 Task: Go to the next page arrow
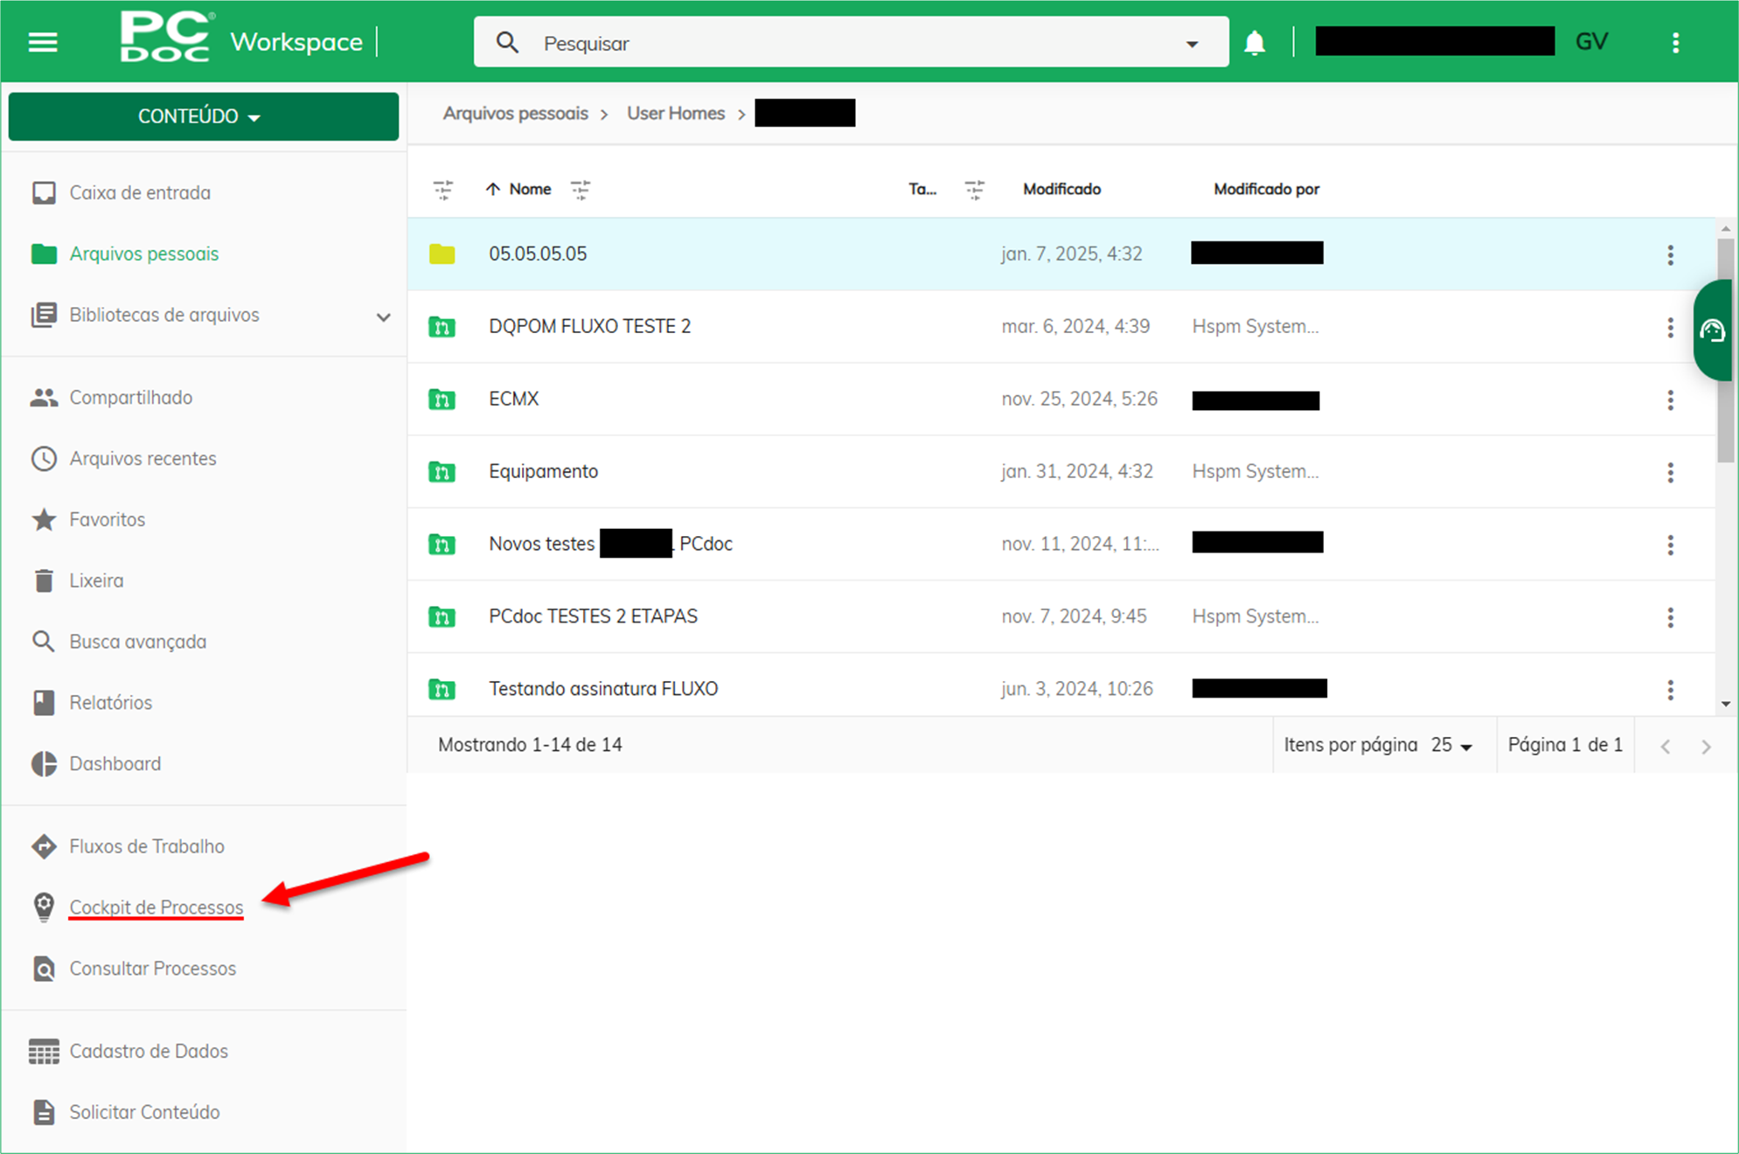coord(1706,747)
